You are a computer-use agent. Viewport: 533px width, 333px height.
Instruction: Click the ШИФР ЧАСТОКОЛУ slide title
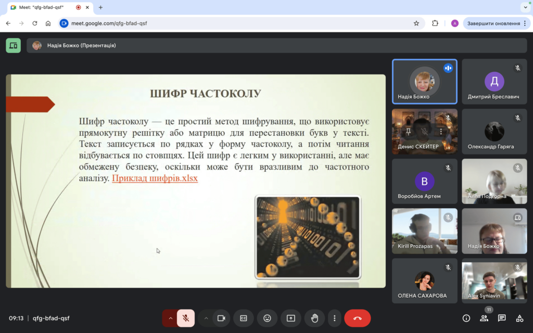[x=205, y=94]
